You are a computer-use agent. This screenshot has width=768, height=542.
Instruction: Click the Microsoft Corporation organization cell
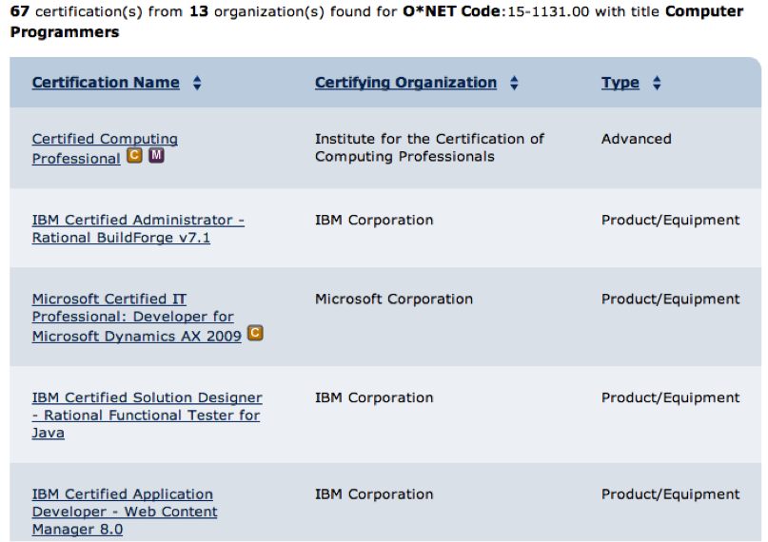click(x=393, y=300)
